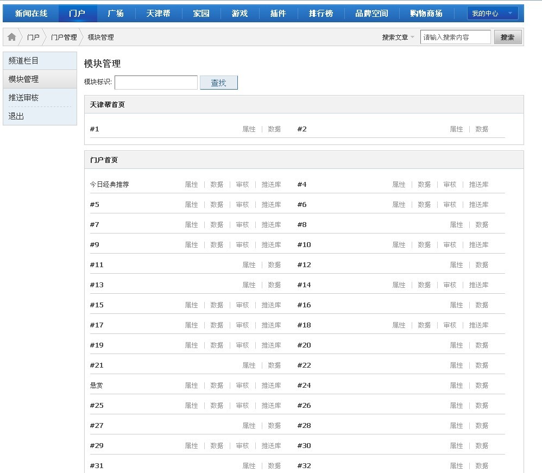
Task: Open 审核 for 今日经典推荐
Action: 243,184
